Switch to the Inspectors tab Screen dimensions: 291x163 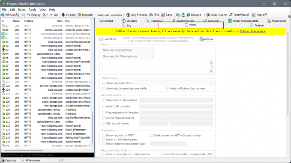click(x=154, y=21)
